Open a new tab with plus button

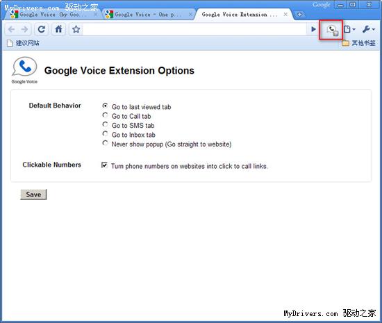point(299,15)
